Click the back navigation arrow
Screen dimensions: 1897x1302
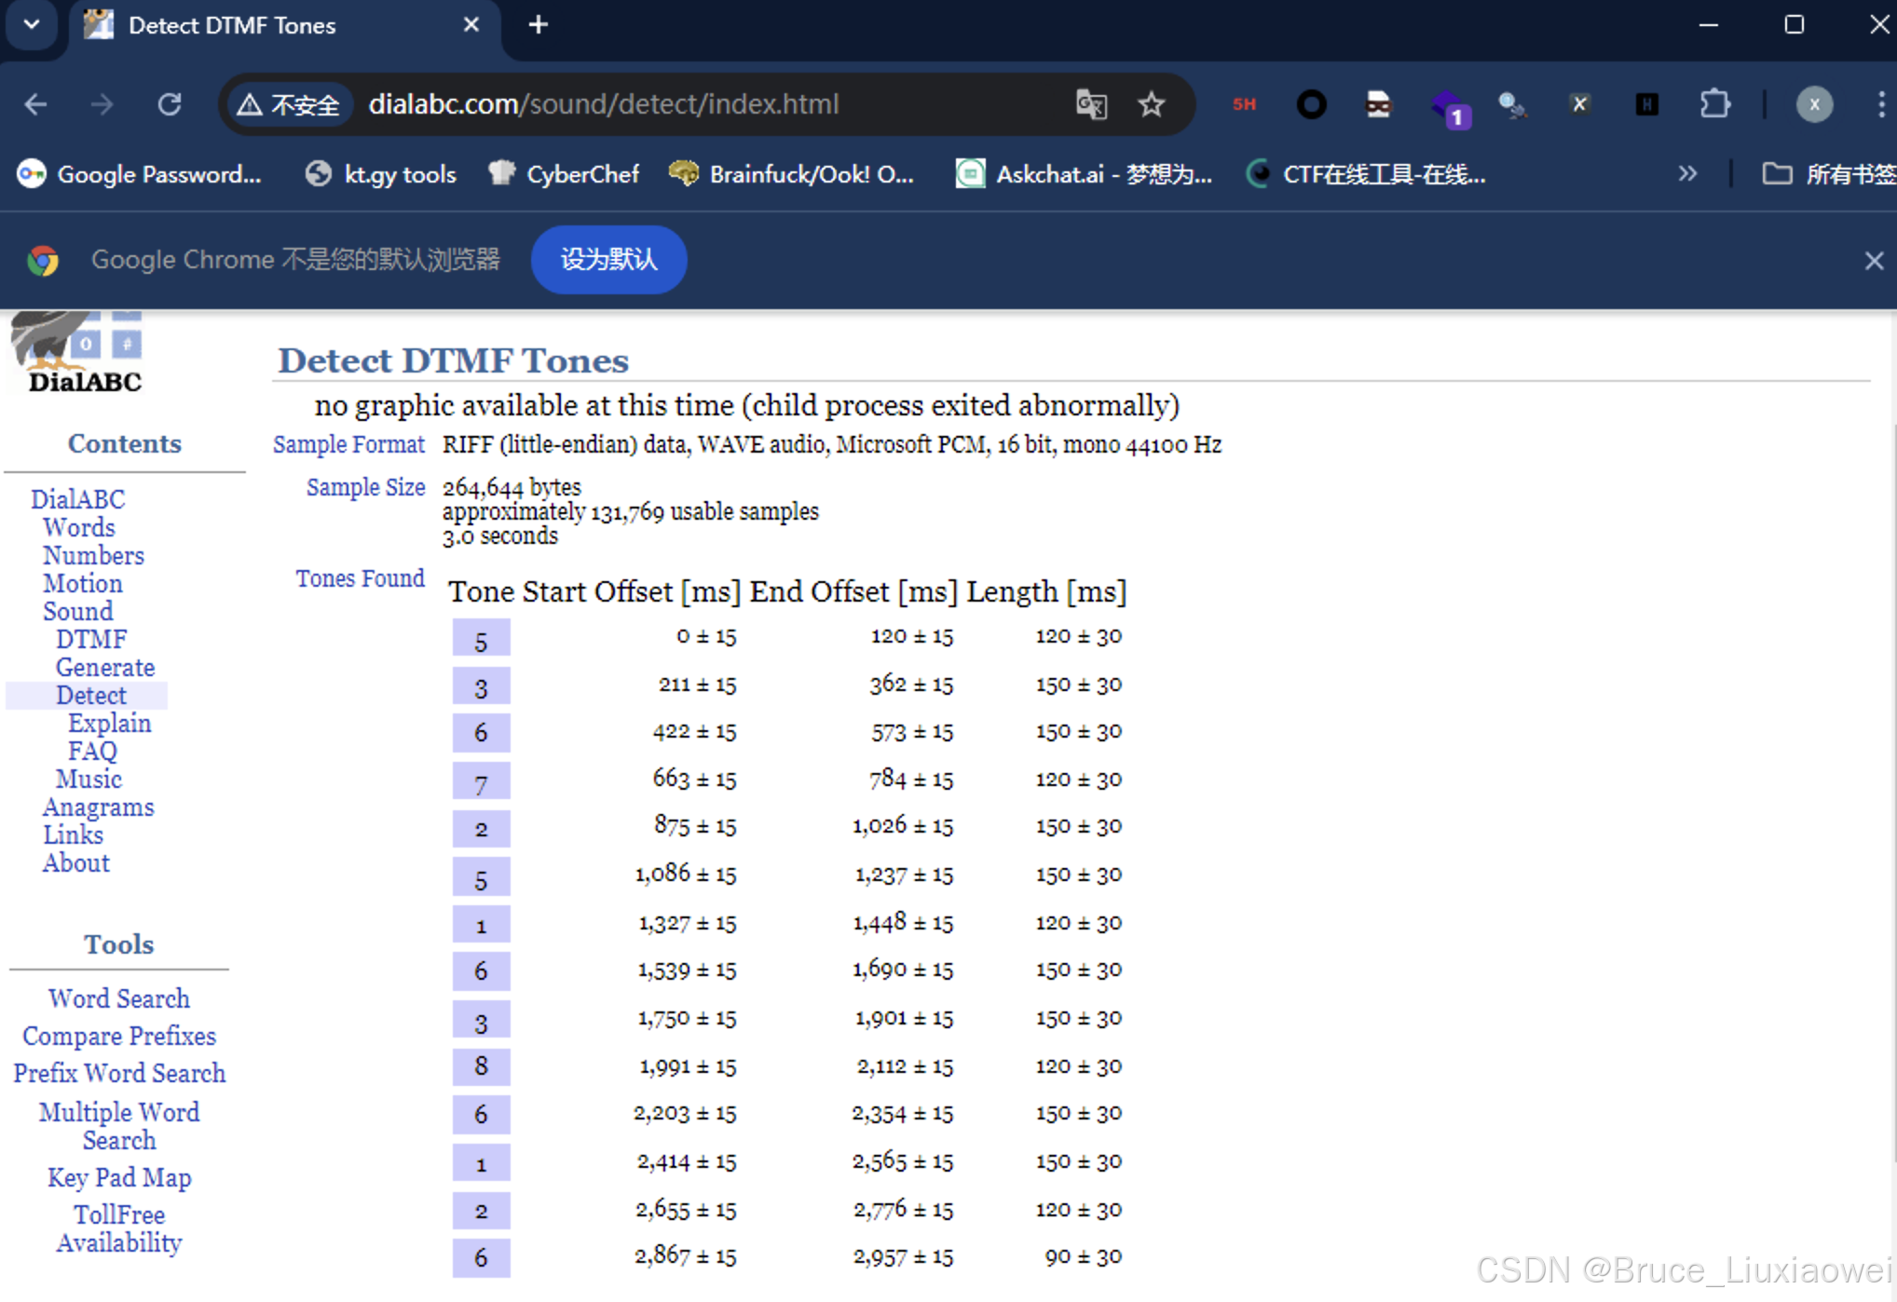point(35,104)
